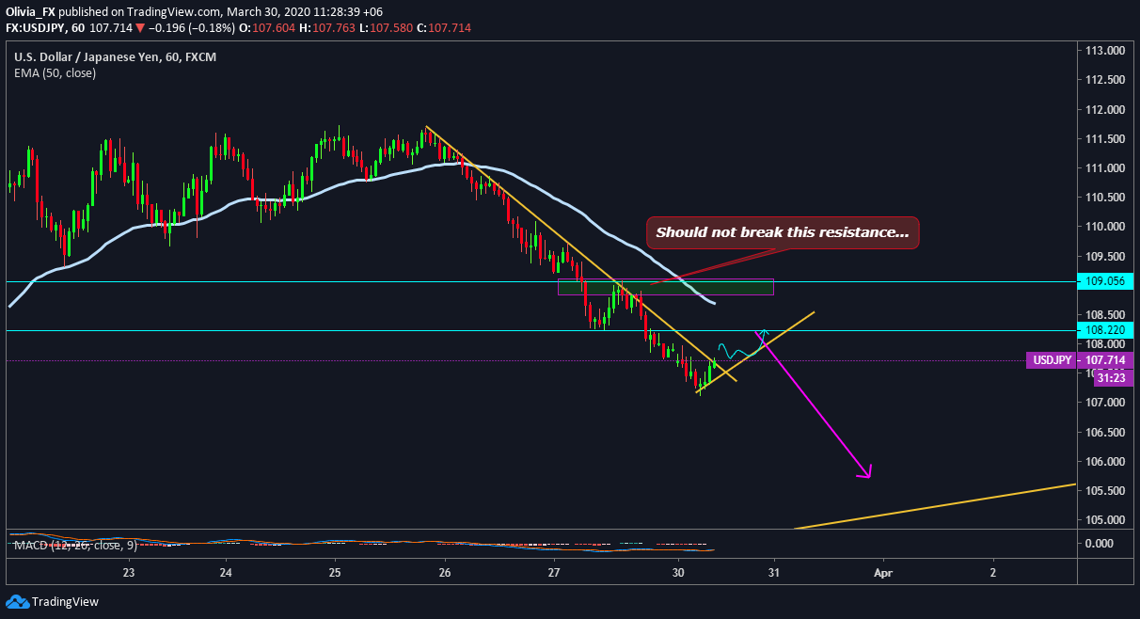Click the 108.220 price label
This screenshot has width=1140, height=619.
point(1107,330)
